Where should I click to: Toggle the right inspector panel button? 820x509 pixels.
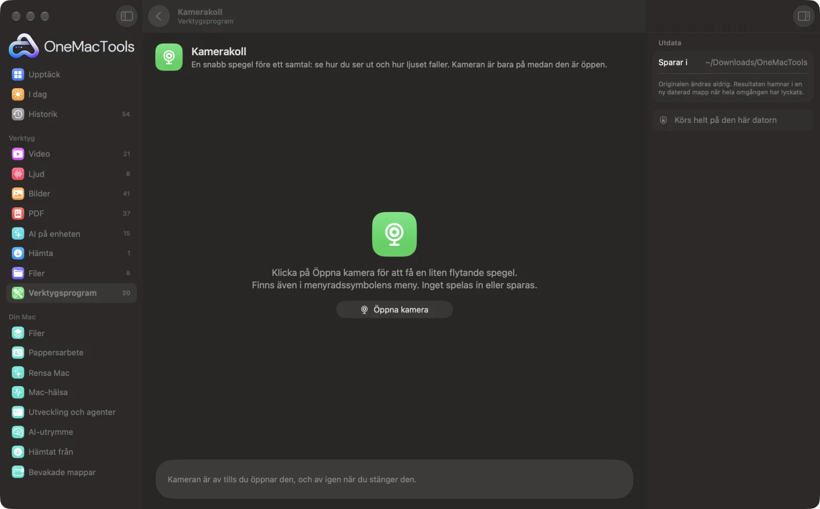(x=804, y=16)
